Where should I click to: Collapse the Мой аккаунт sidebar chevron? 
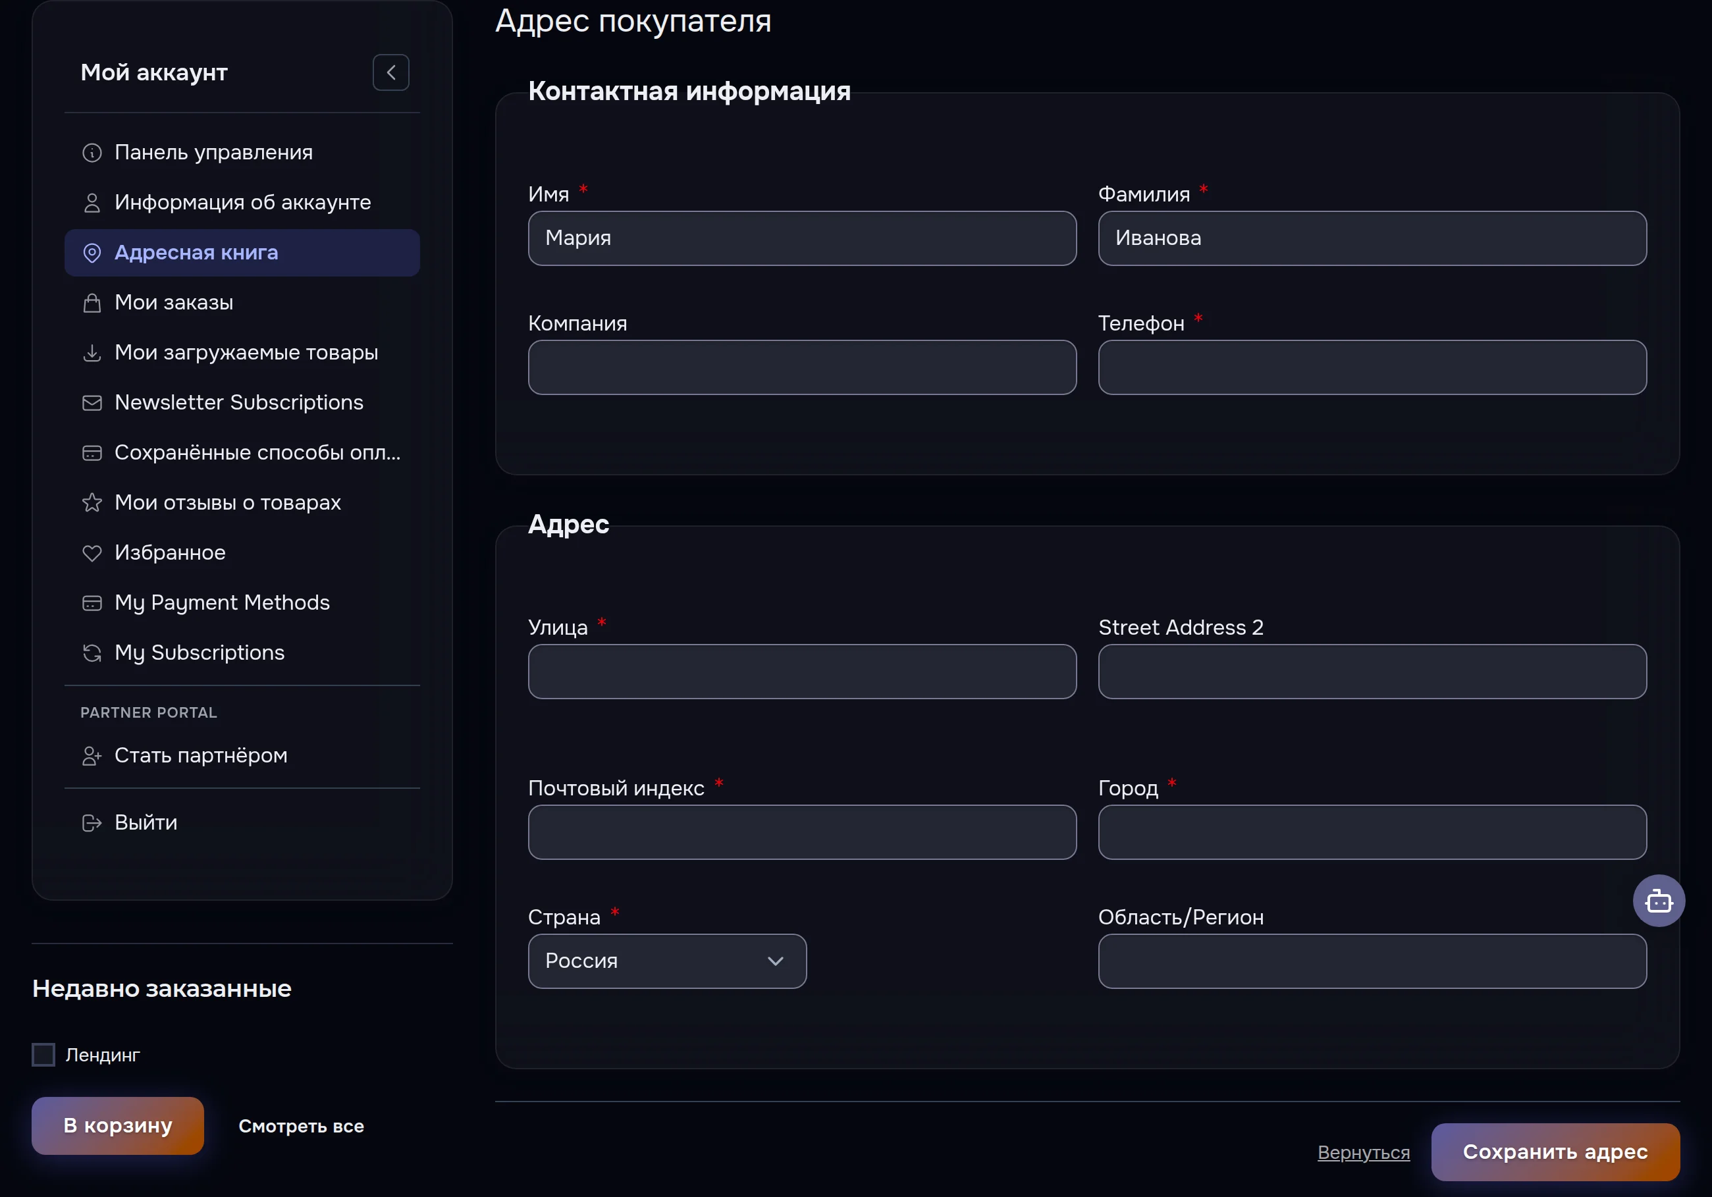point(390,72)
